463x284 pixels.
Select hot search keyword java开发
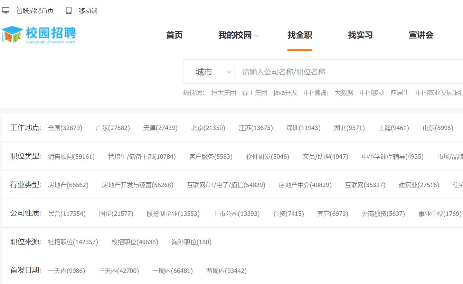click(285, 93)
